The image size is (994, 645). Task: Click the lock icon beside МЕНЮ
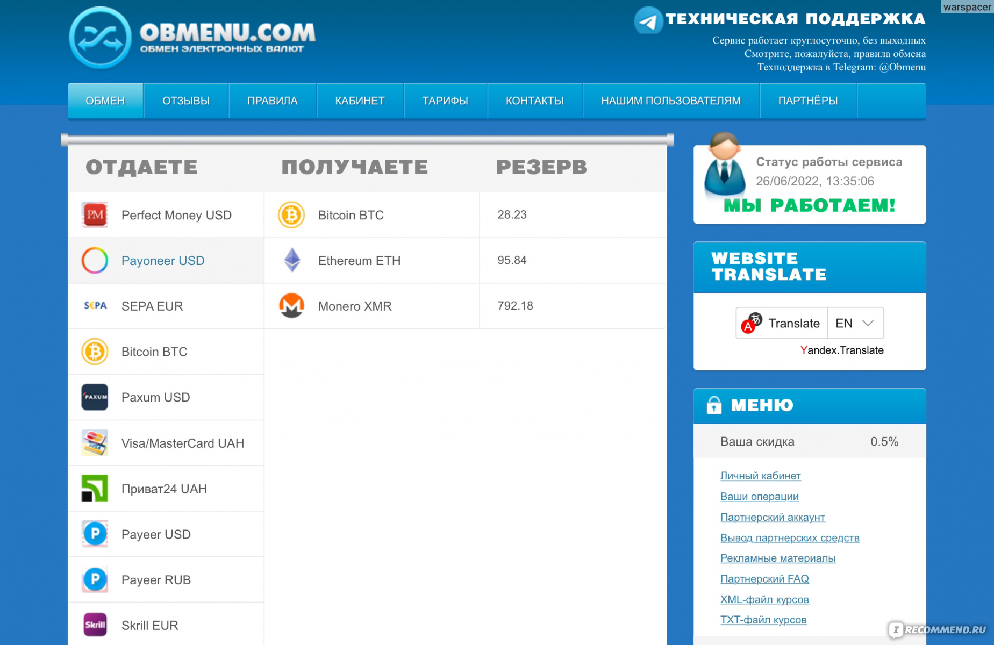714,405
